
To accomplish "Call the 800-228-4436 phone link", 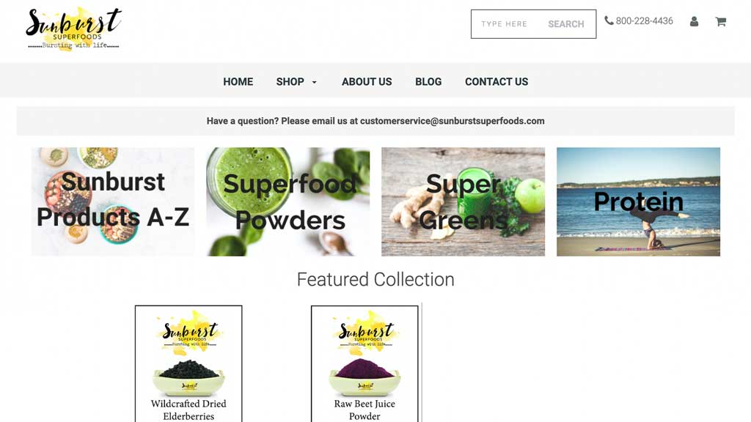I will coord(644,21).
